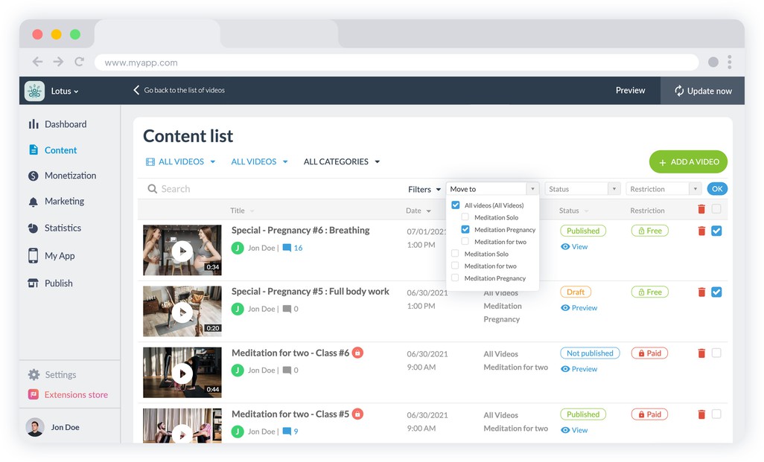
Task: Expand the ALL CATEGORIES dropdown
Action: 342,161
